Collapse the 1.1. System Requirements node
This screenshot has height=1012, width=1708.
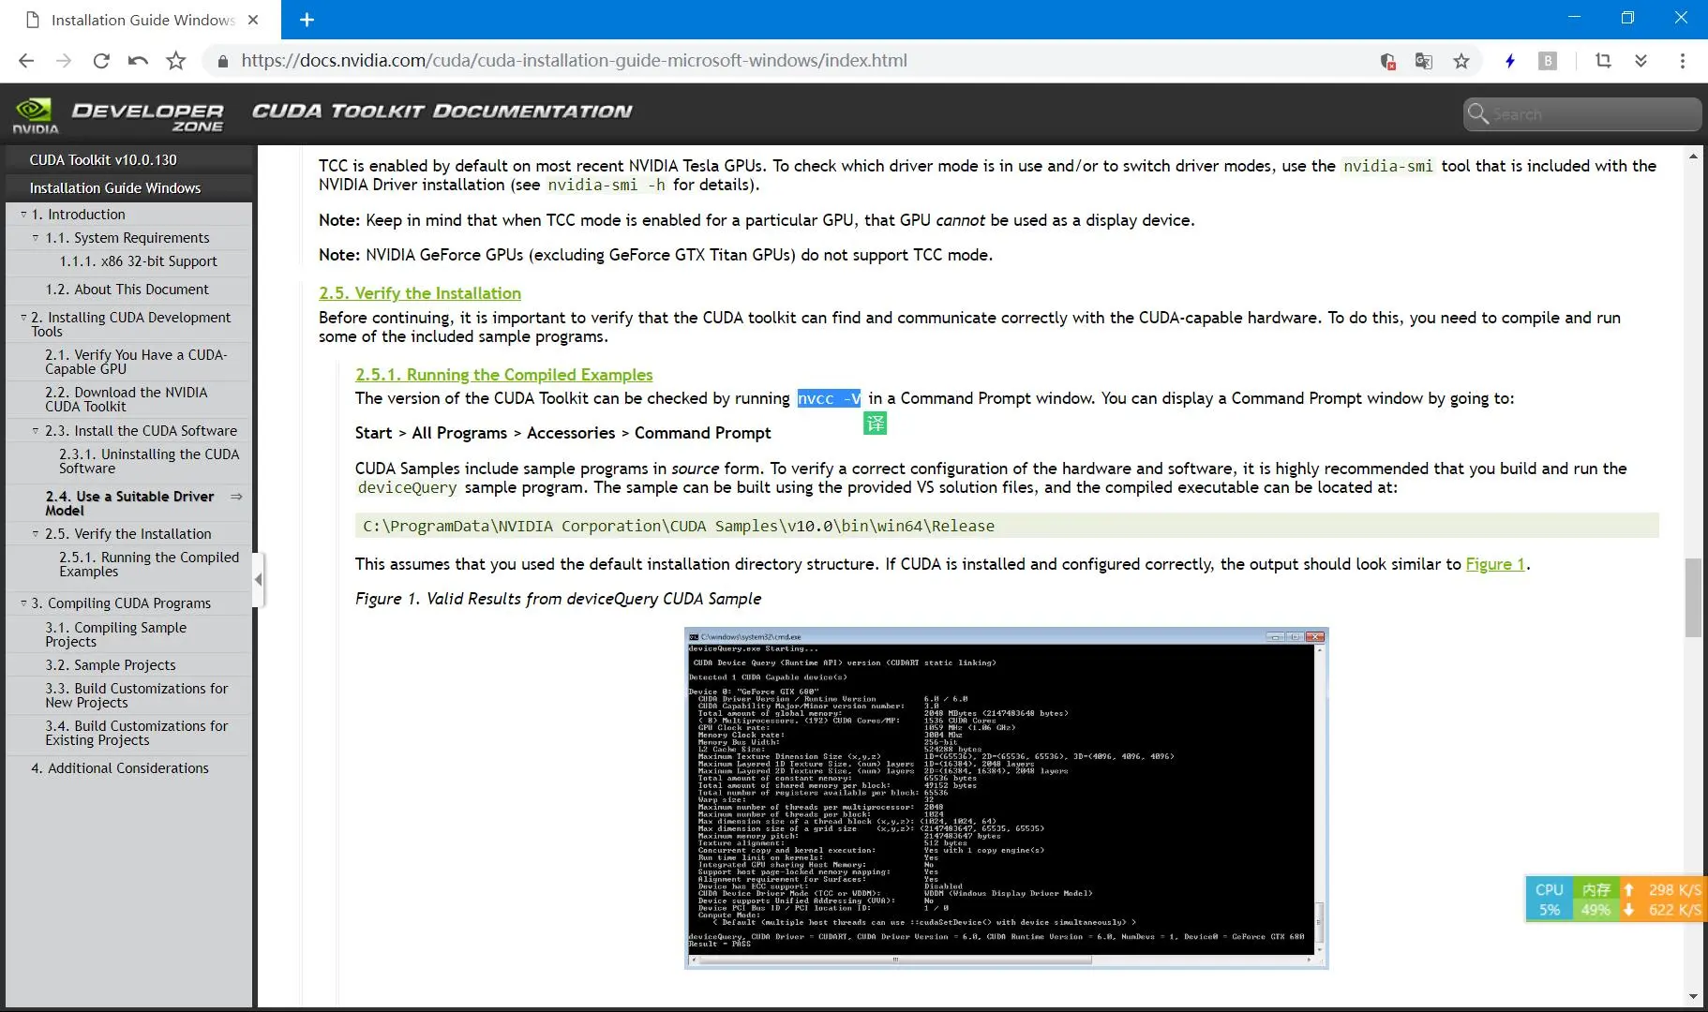tap(36, 238)
